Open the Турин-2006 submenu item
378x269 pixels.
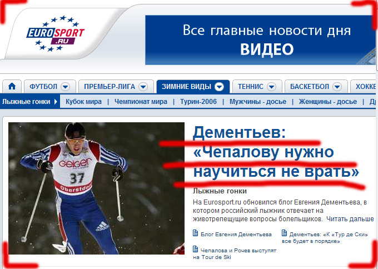pos(198,102)
